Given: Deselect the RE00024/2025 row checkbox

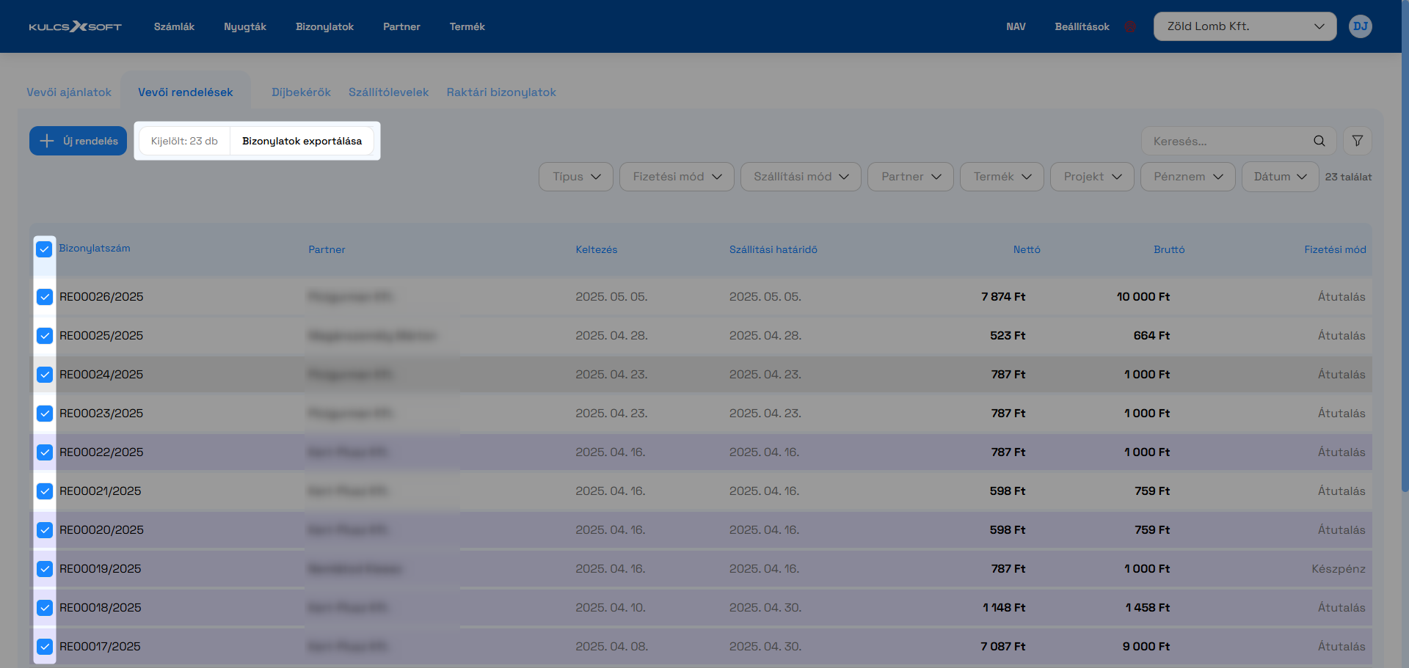Looking at the screenshot, I should point(45,375).
